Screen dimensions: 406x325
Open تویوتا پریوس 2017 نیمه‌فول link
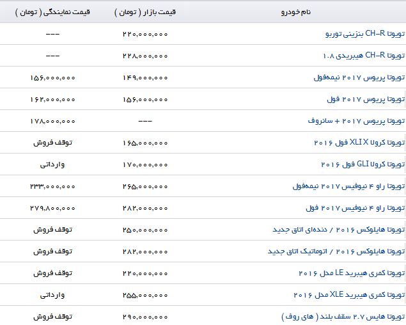(359, 77)
